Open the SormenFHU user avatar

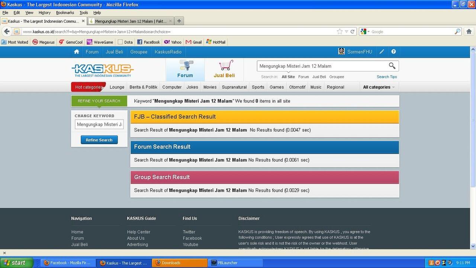pyautogui.click(x=341, y=52)
